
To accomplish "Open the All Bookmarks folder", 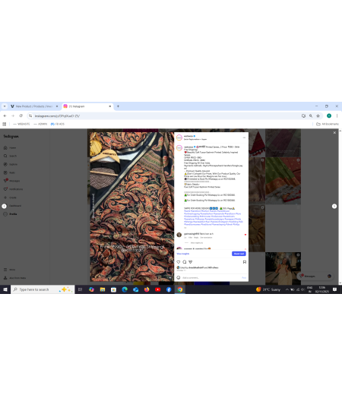I will [328, 124].
